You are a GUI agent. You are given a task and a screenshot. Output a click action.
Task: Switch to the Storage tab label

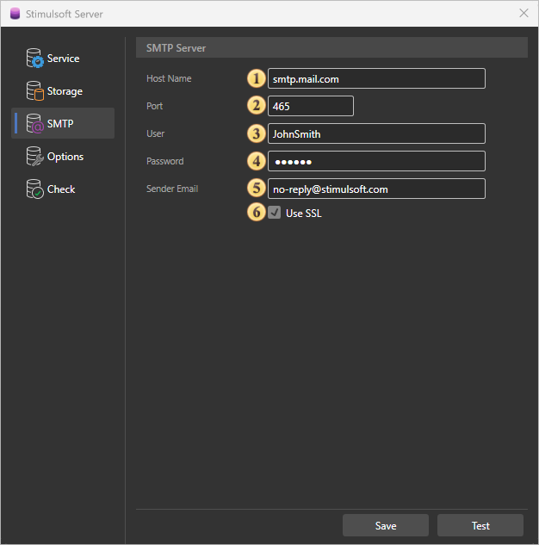tap(65, 91)
